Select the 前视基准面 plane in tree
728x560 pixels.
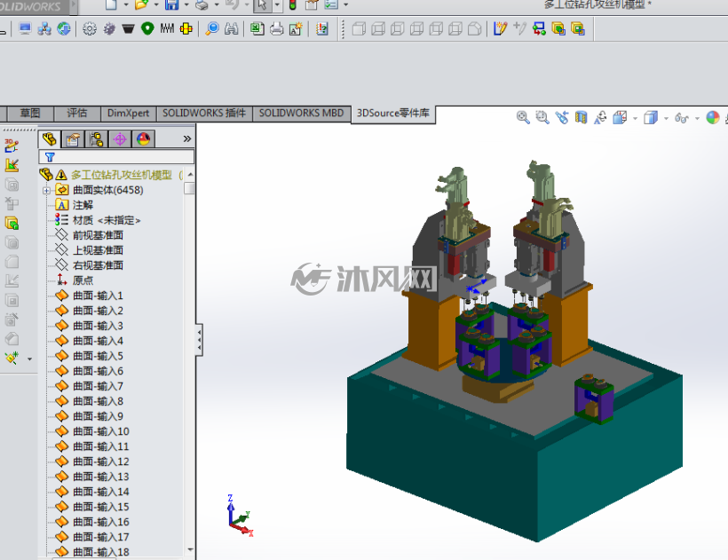(x=98, y=235)
